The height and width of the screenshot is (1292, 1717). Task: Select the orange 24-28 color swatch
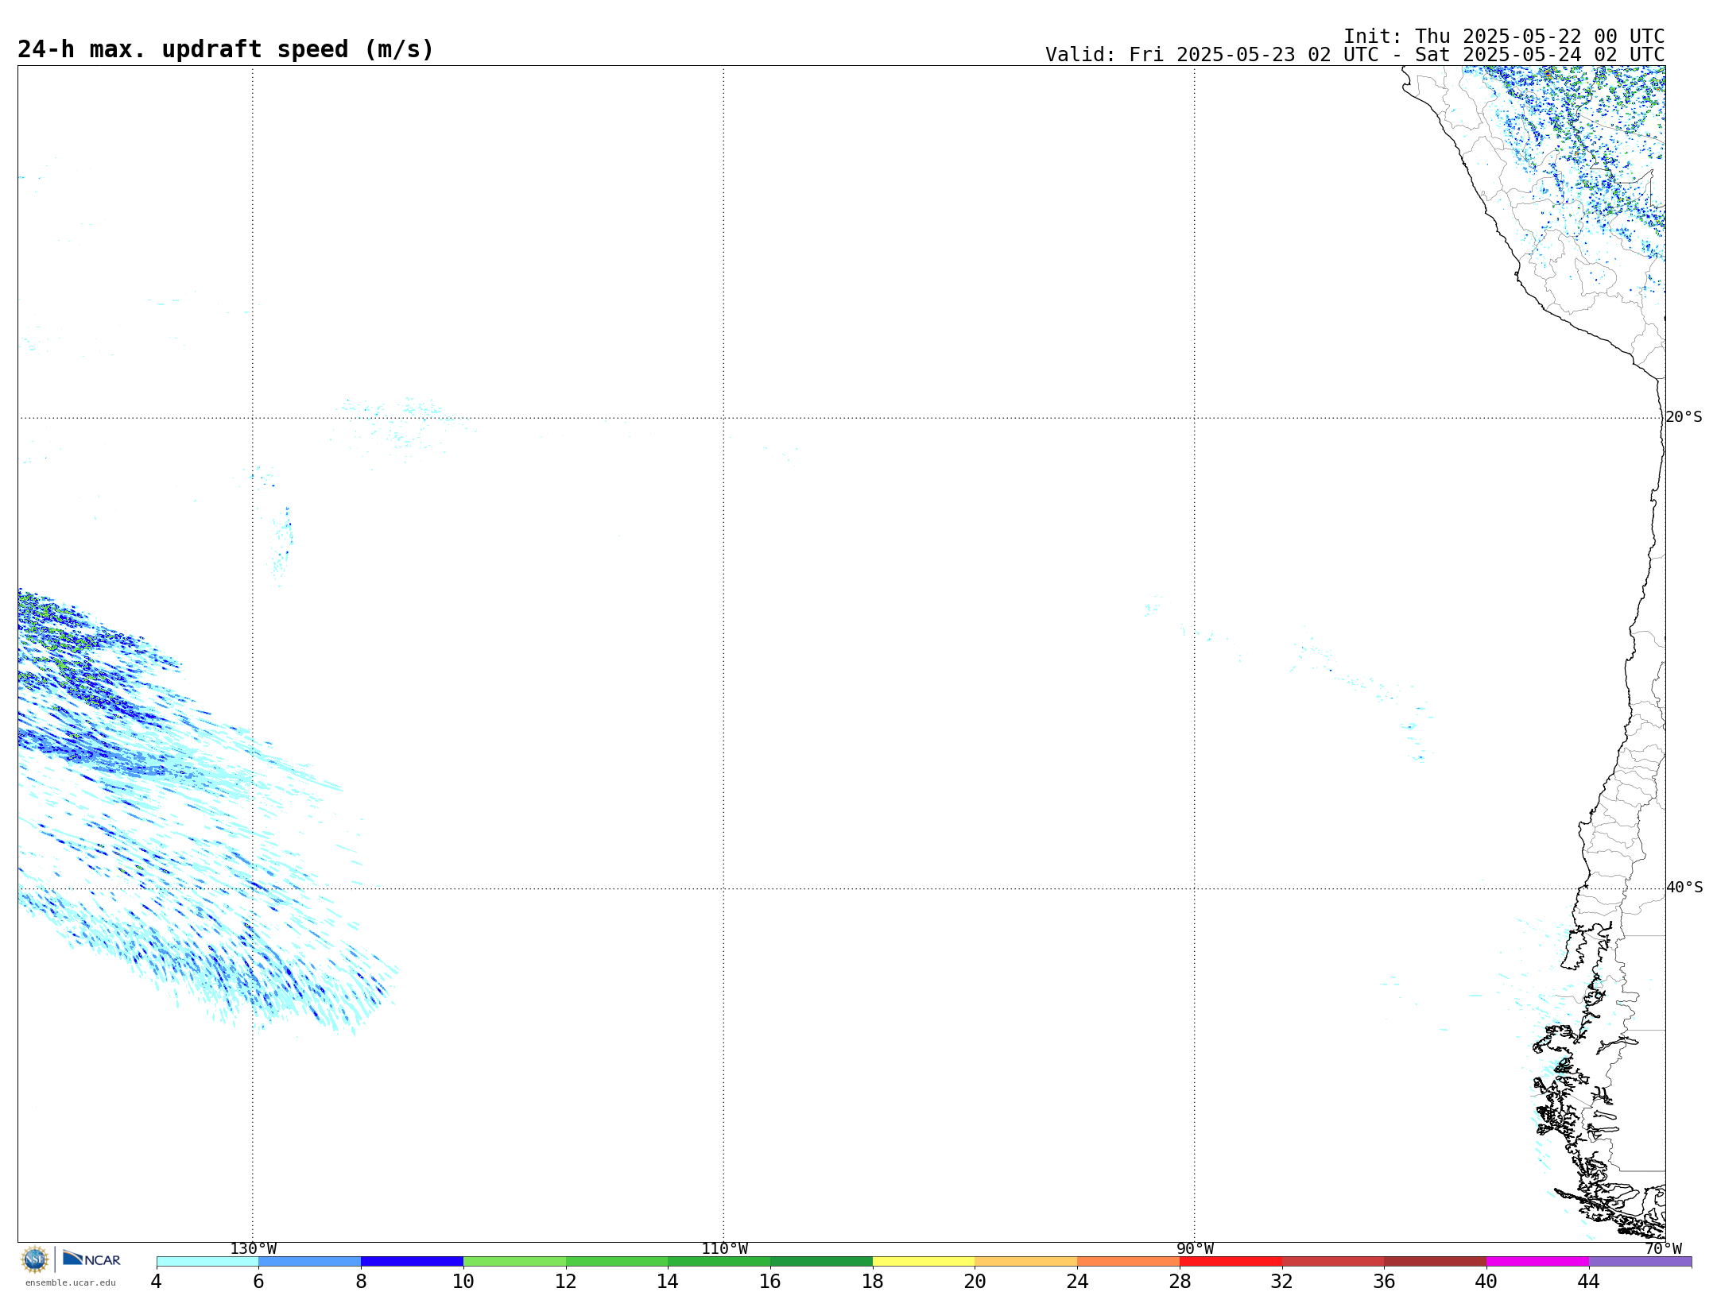(x=1129, y=1262)
